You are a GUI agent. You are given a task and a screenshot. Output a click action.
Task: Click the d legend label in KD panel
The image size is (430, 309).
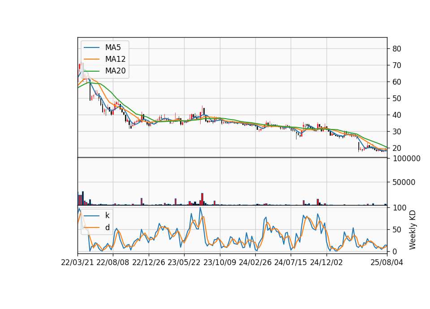(x=107, y=227)
